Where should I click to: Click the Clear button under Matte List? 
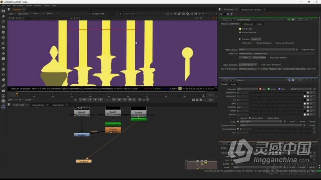point(245,58)
